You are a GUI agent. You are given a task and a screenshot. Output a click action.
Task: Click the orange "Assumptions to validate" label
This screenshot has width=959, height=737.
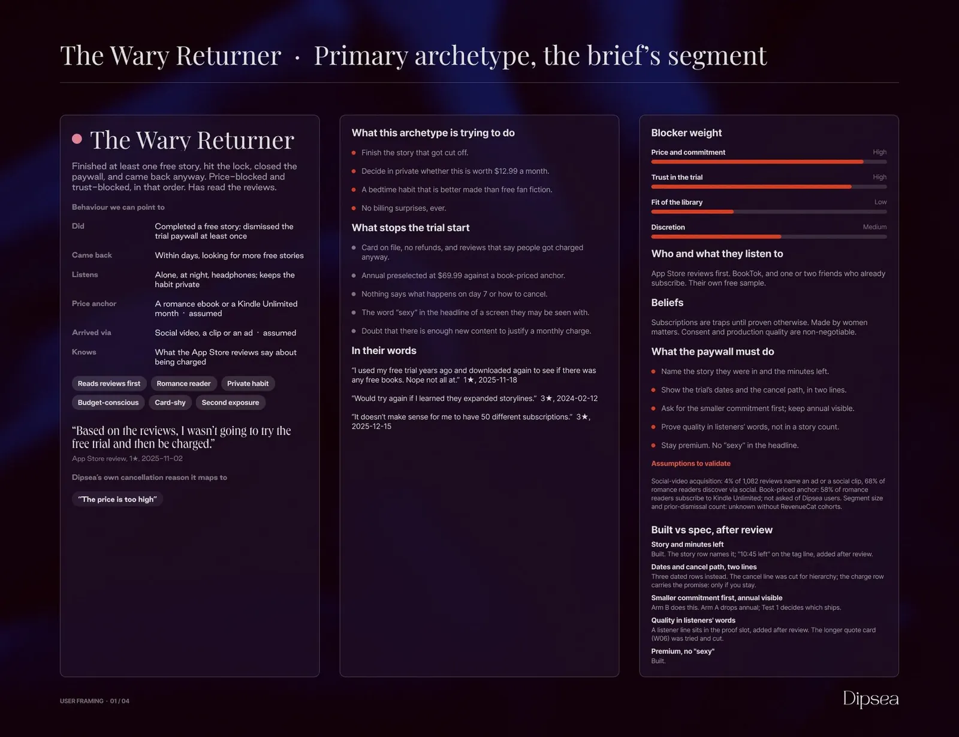click(690, 464)
